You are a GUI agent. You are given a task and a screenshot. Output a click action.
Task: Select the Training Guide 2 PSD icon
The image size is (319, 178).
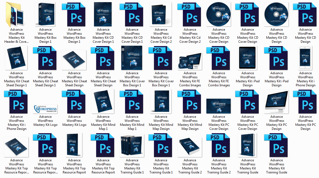pyautogui.click(x=218, y=145)
